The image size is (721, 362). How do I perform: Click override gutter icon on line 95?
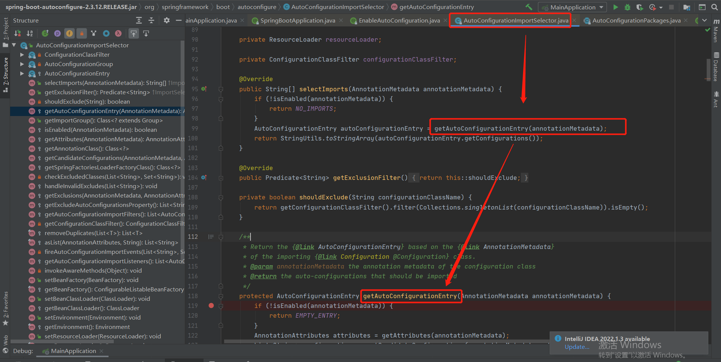[x=204, y=89]
